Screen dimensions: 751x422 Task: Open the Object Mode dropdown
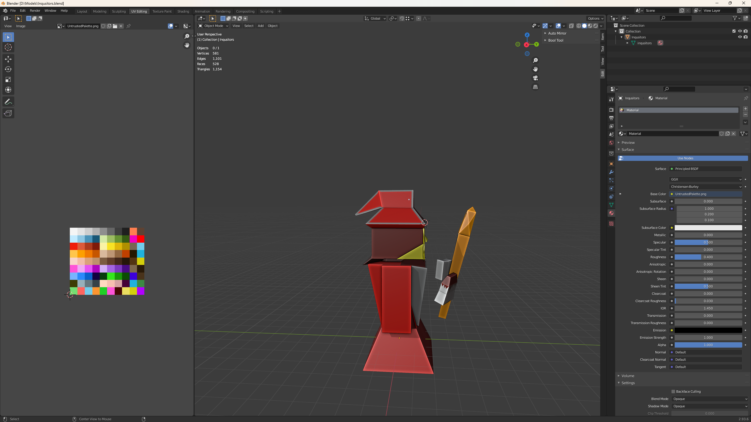pyautogui.click(x=214, y=26)
